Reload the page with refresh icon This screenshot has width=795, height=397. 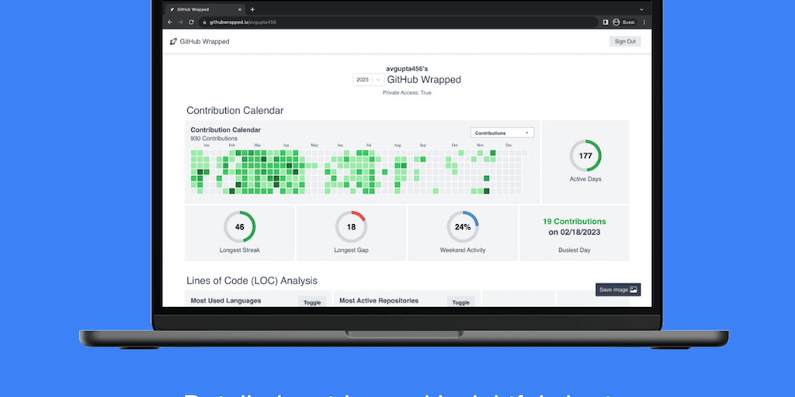pyautogui.click(x=191, y=22)
